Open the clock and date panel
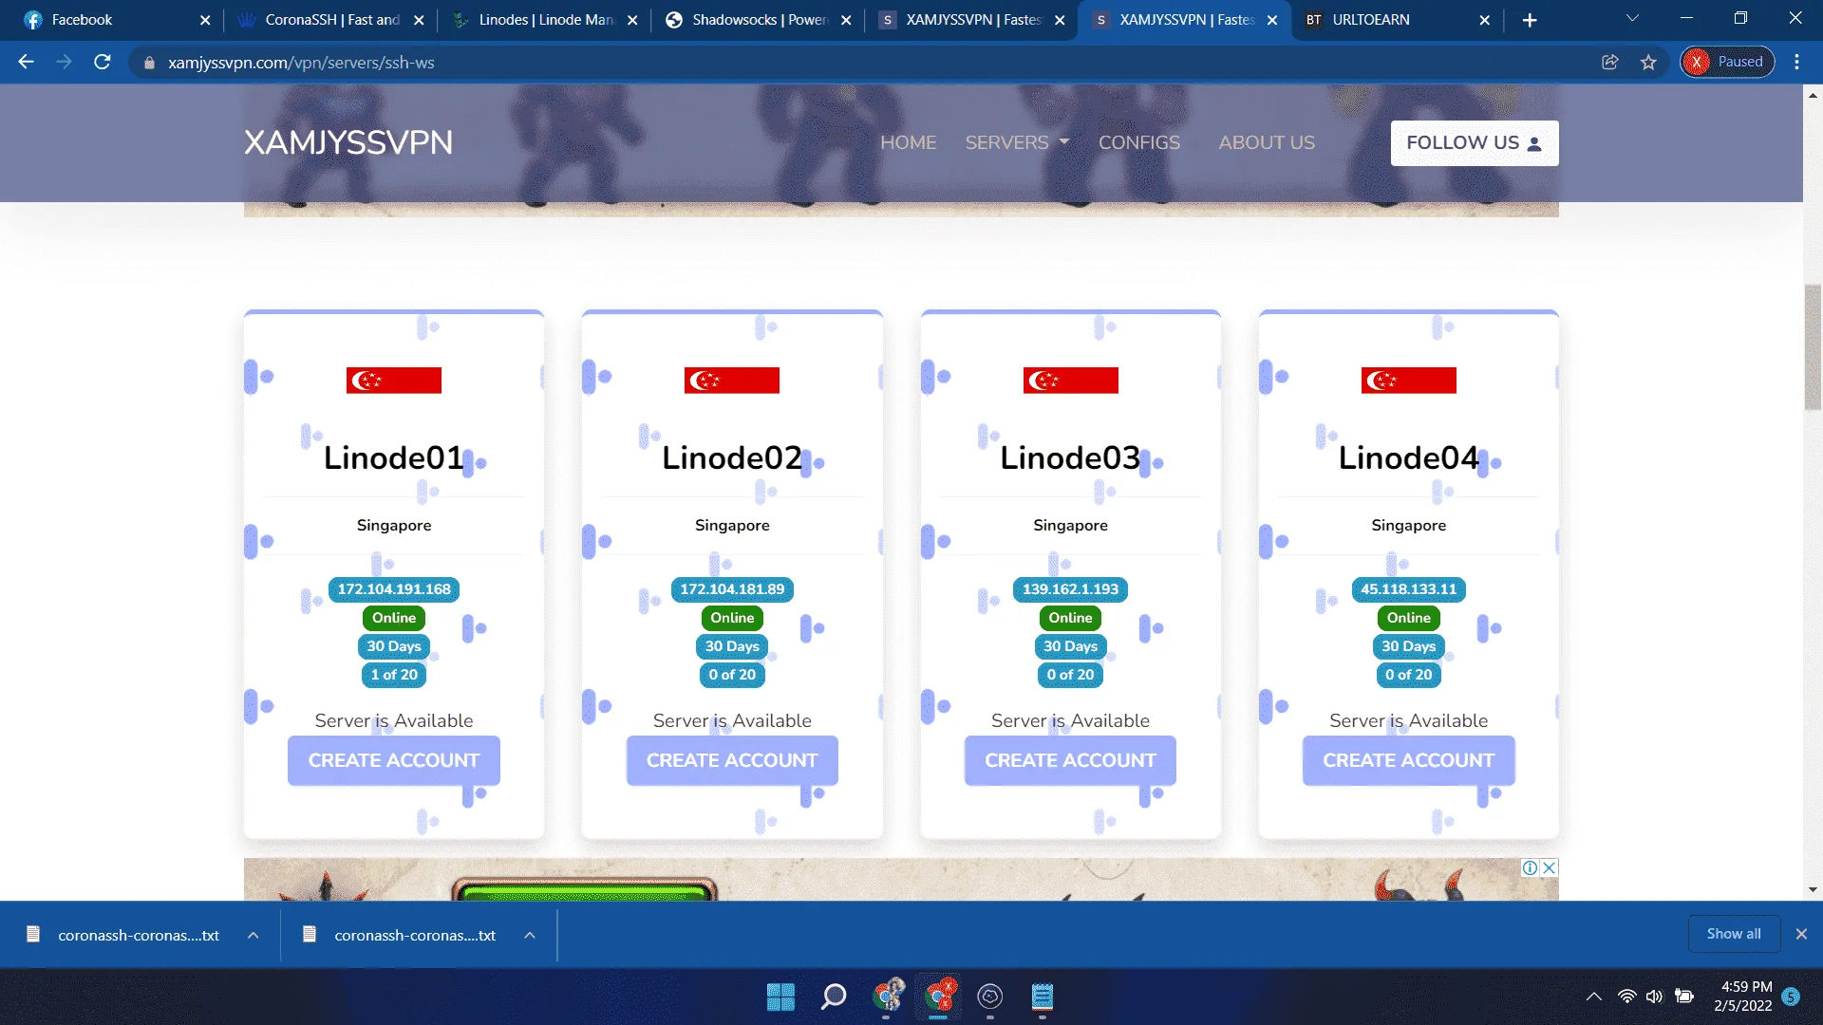This screenshot has width=1823, height=1025. 1743,997
